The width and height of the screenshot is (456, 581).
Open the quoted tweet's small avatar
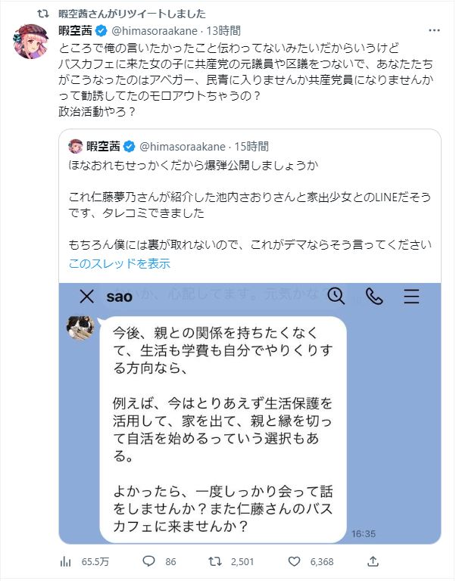point(75,146)
